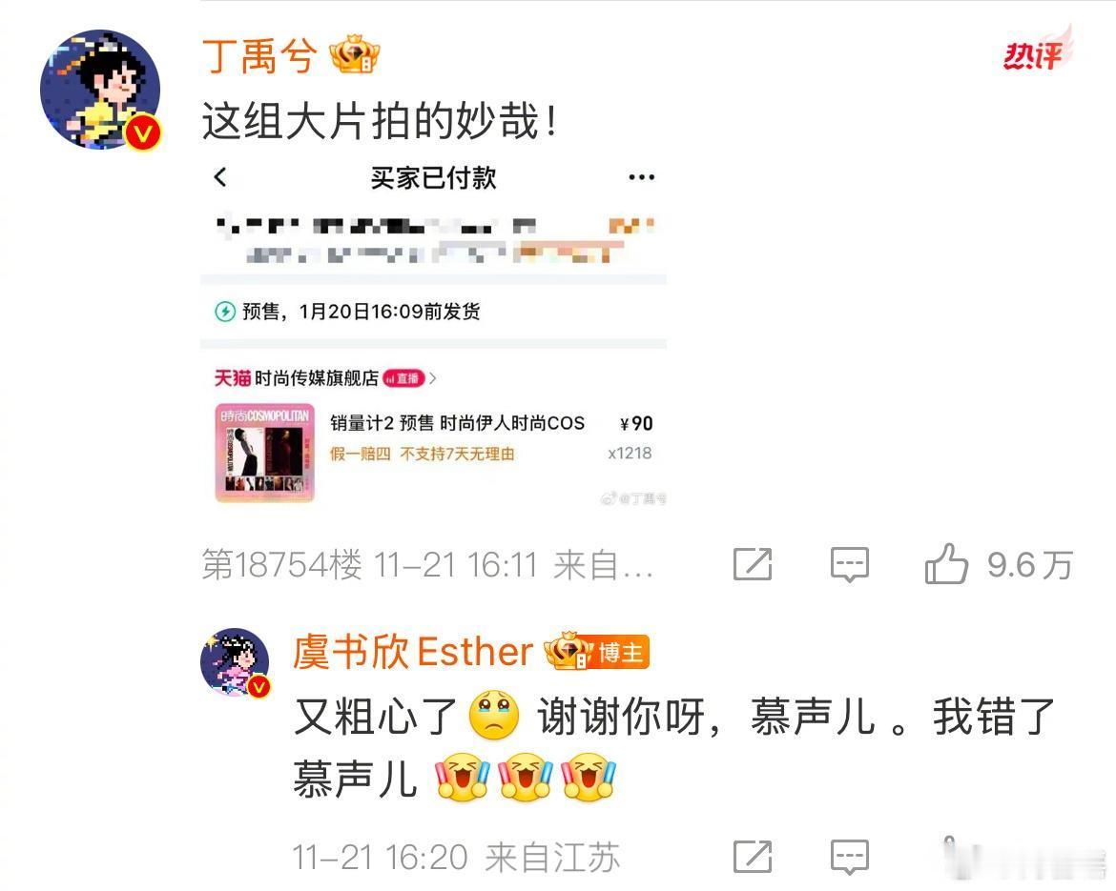Click the 丁禹兮 username link

click(259, 55)
